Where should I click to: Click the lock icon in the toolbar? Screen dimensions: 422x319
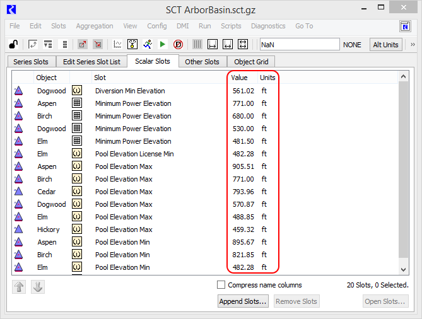coord(13,45)
